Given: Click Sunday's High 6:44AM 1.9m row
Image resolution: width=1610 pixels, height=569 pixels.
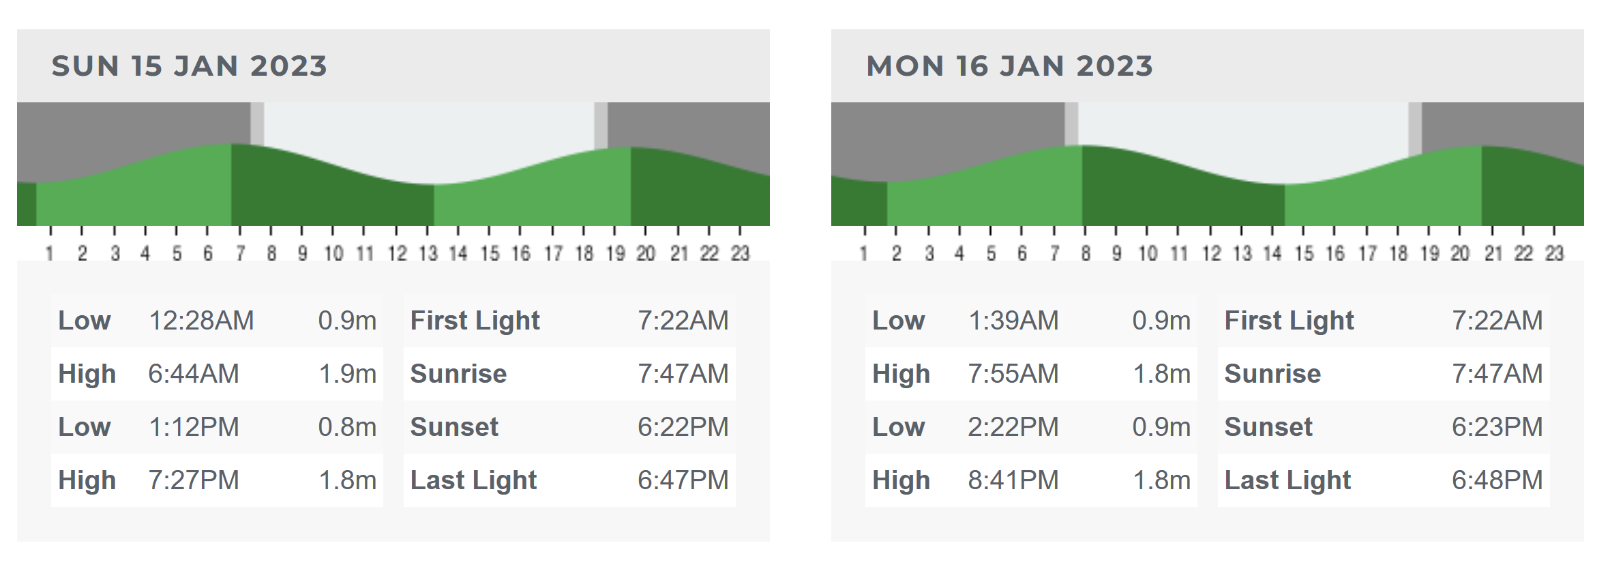Looking at the screenshot, I should (x=217, y=374).
